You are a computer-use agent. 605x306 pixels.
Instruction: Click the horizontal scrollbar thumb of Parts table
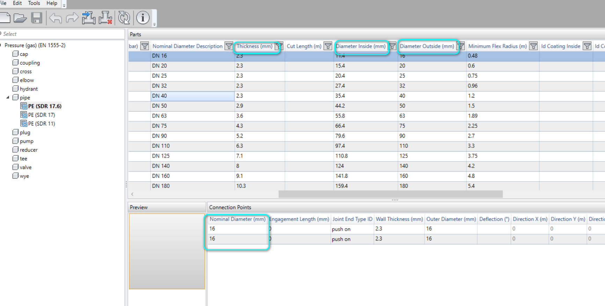(x=391, y=194)
